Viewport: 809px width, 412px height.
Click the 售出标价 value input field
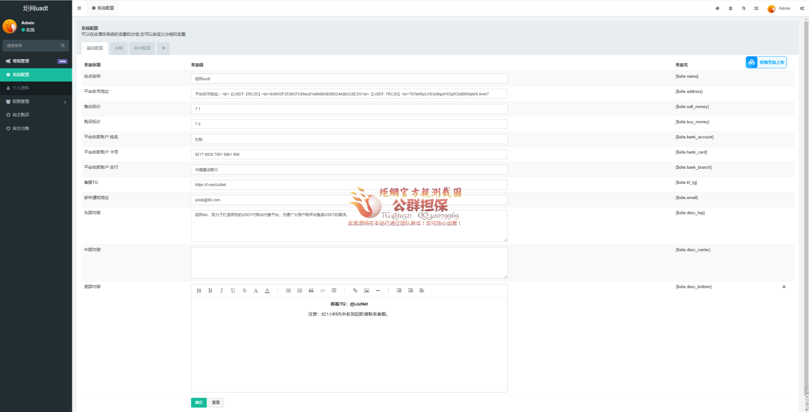(x=349, y=109)
